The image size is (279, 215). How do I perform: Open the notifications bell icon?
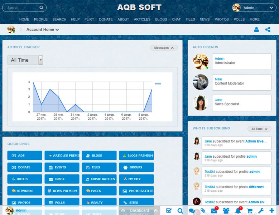coord(238,211)
